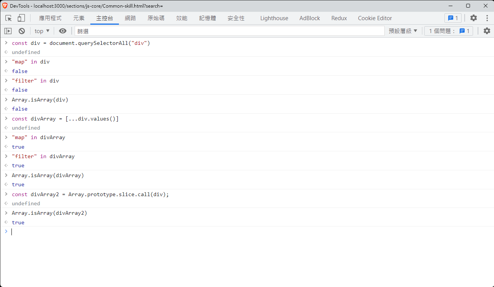
Task: Click the 篩選 filter input field
Action: (229, 31)
